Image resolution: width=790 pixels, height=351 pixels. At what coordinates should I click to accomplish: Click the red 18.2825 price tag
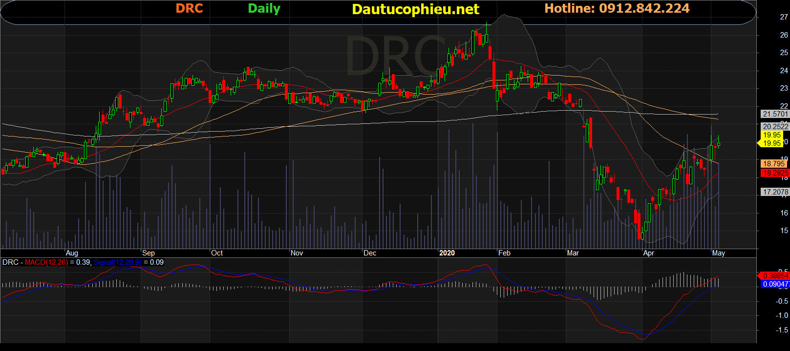coord(775,173)
